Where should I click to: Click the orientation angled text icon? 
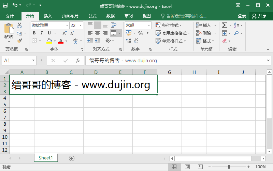[x=108, y=41]
